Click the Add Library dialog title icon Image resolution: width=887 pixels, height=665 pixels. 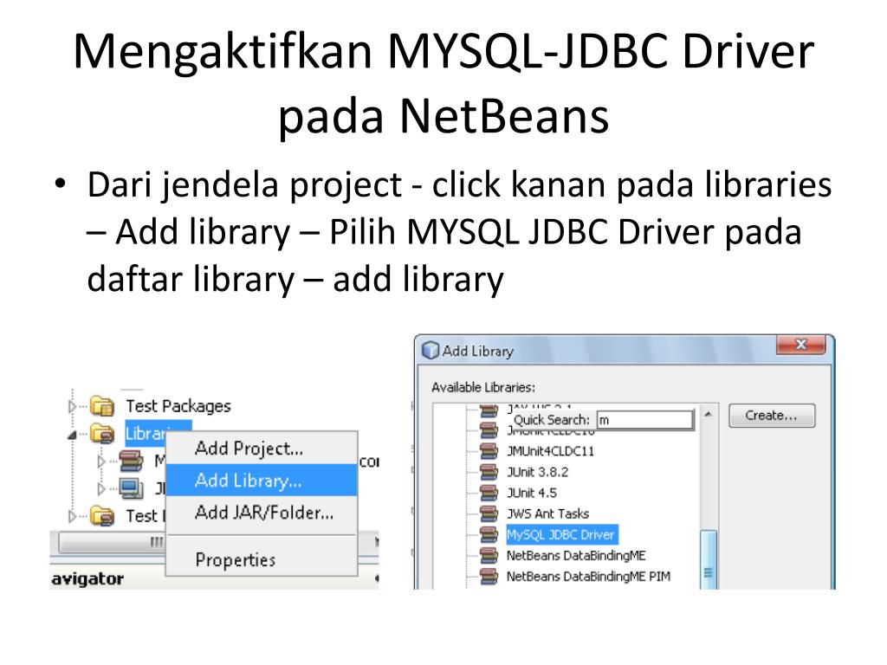[431, 351]
